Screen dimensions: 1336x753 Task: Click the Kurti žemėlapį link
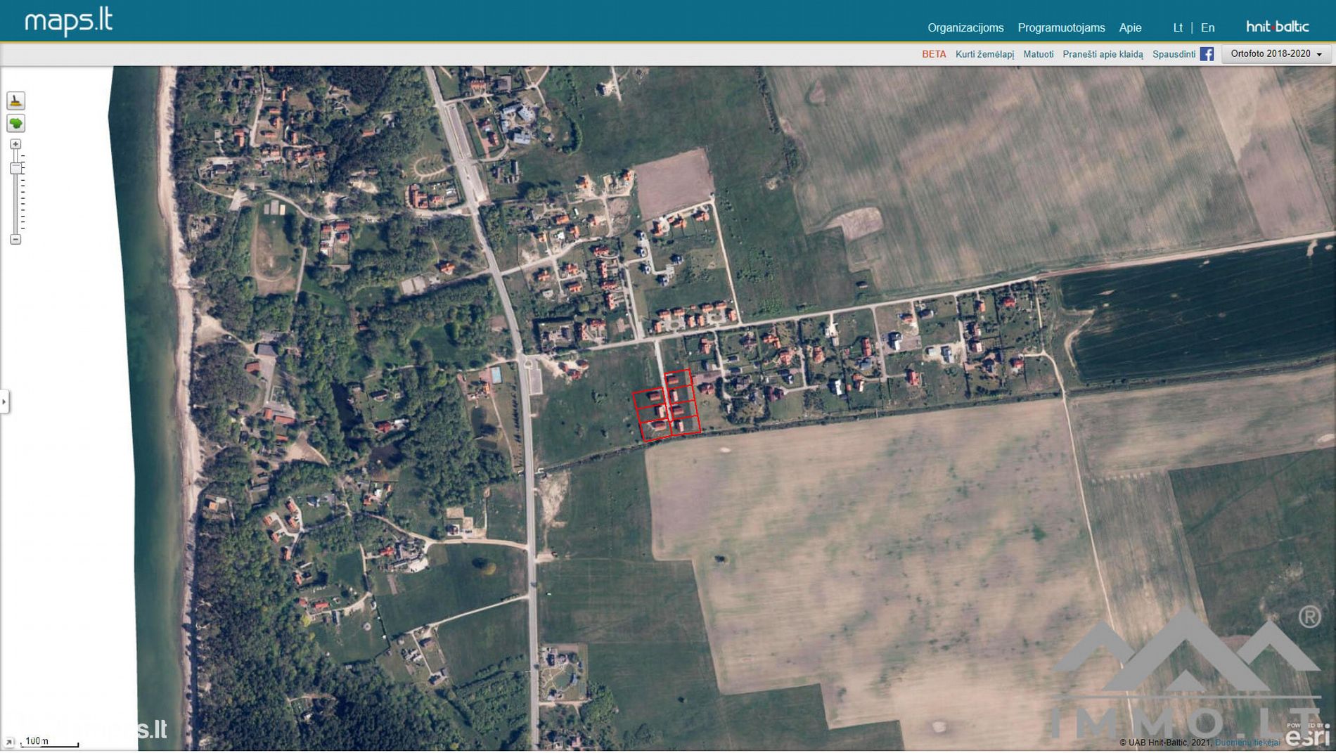984,54
